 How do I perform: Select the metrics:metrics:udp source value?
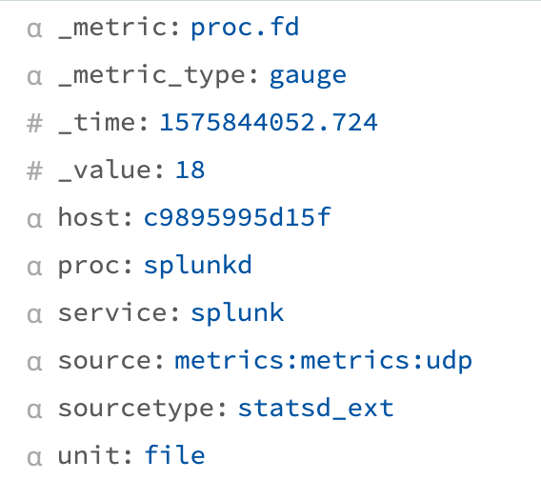(323, 361)
